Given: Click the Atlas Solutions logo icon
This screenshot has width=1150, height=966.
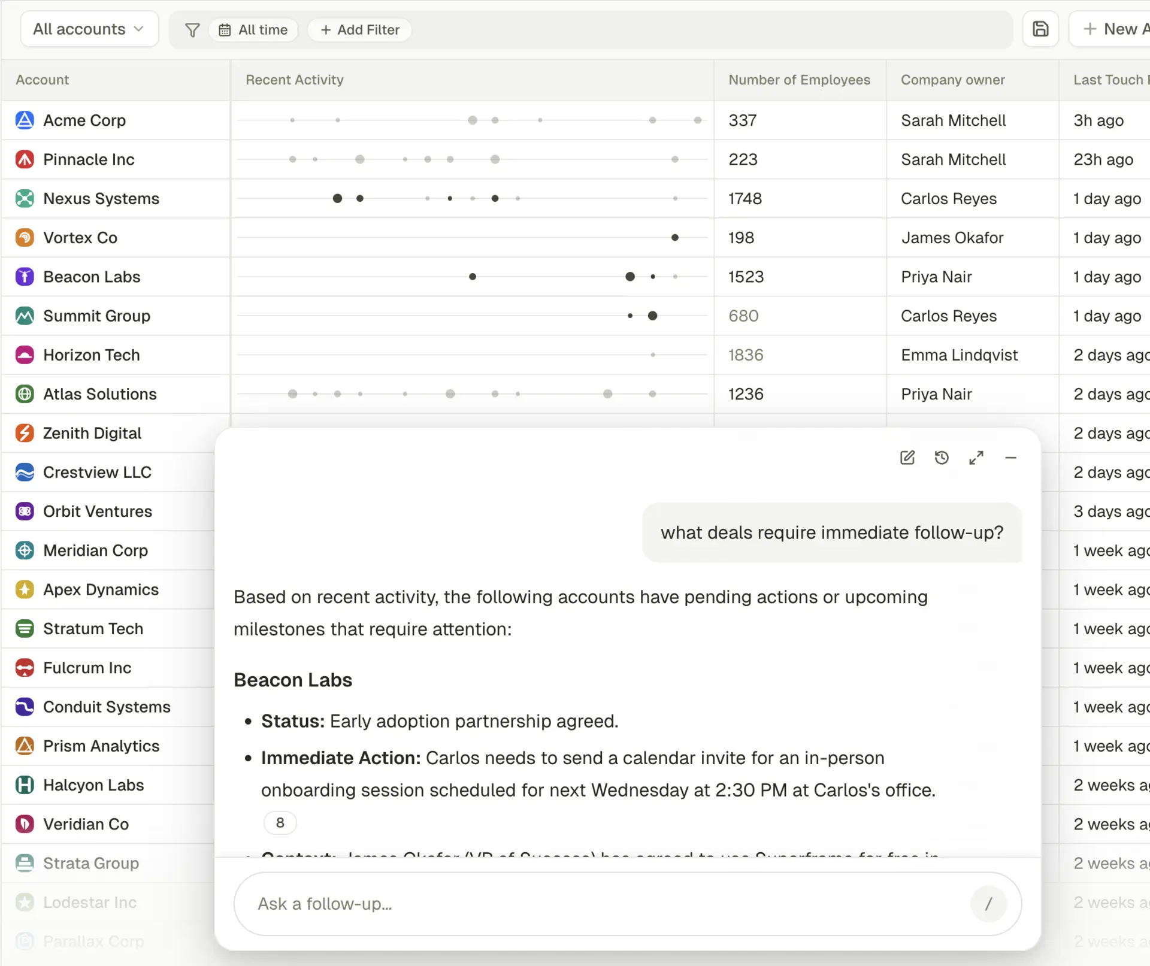Looking at the screenshot, I should pyautogui.click(x=25, y=394).
